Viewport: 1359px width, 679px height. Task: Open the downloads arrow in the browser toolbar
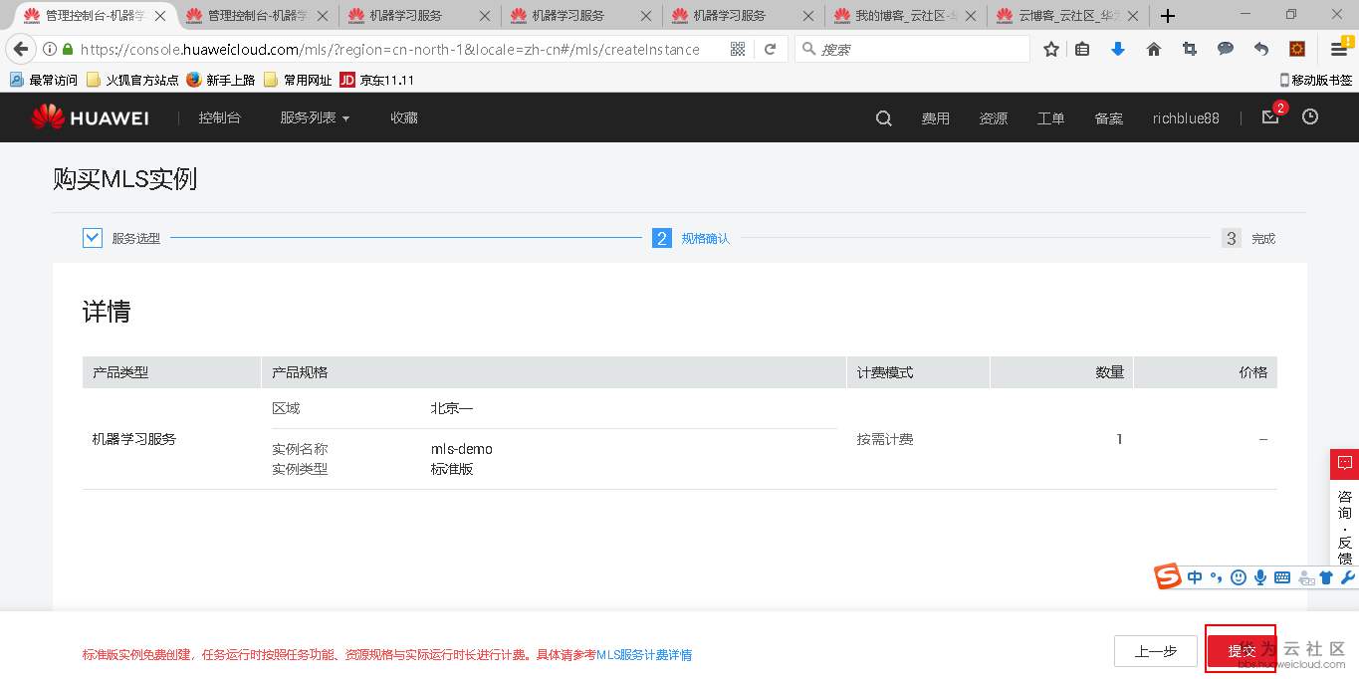1117,48
